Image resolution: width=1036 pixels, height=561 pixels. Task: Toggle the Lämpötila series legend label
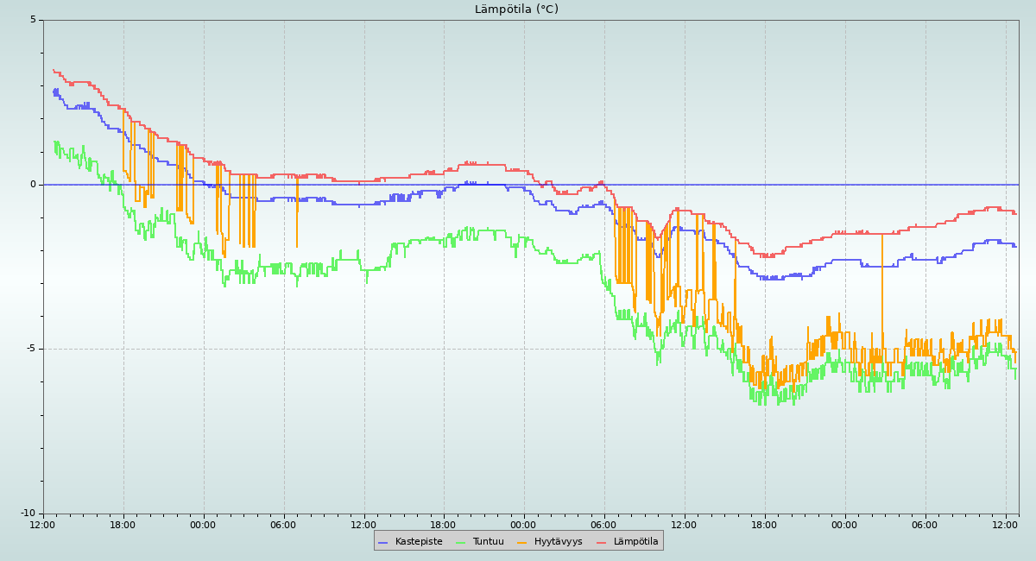pyautogui.click(x=635, y=542)
